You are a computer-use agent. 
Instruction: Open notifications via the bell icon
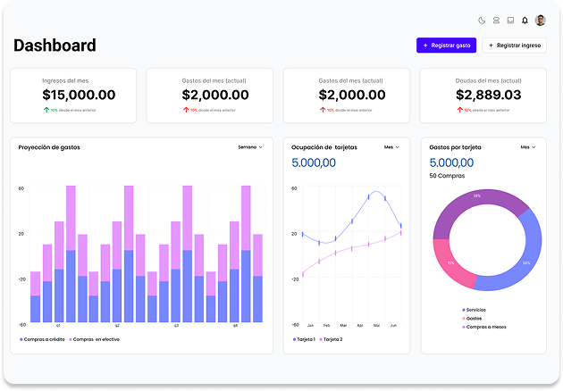pos(525,20)
